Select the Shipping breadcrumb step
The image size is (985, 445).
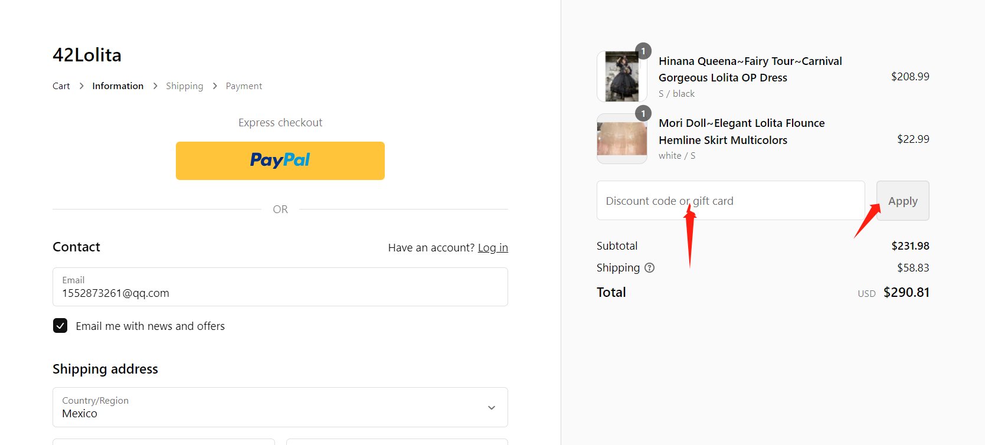point(185,86)
